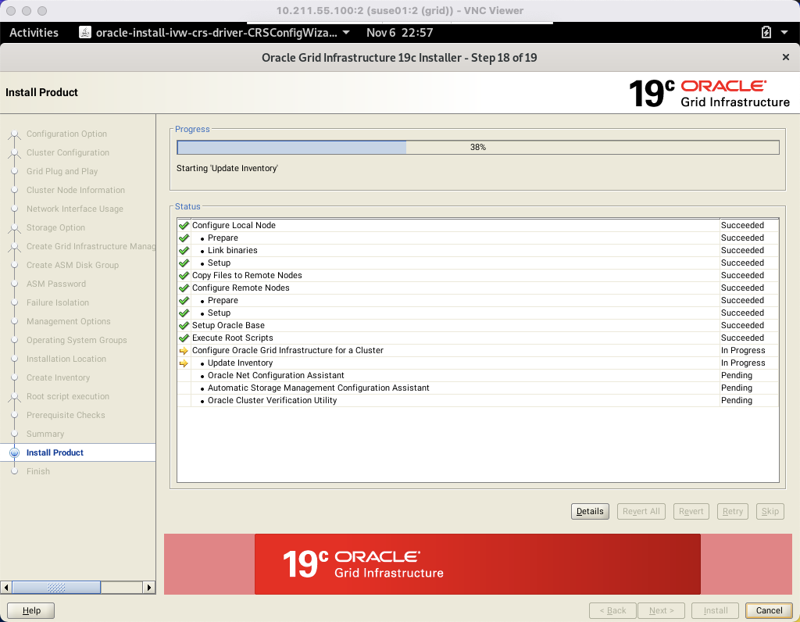Select the Summary step in sidebar
Image resolution: width=800 pixels, height=622 pixels.
[x=45, y=434]
